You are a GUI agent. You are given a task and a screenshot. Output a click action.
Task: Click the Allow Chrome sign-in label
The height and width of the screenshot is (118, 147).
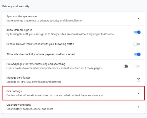click(x=19, y=30)
